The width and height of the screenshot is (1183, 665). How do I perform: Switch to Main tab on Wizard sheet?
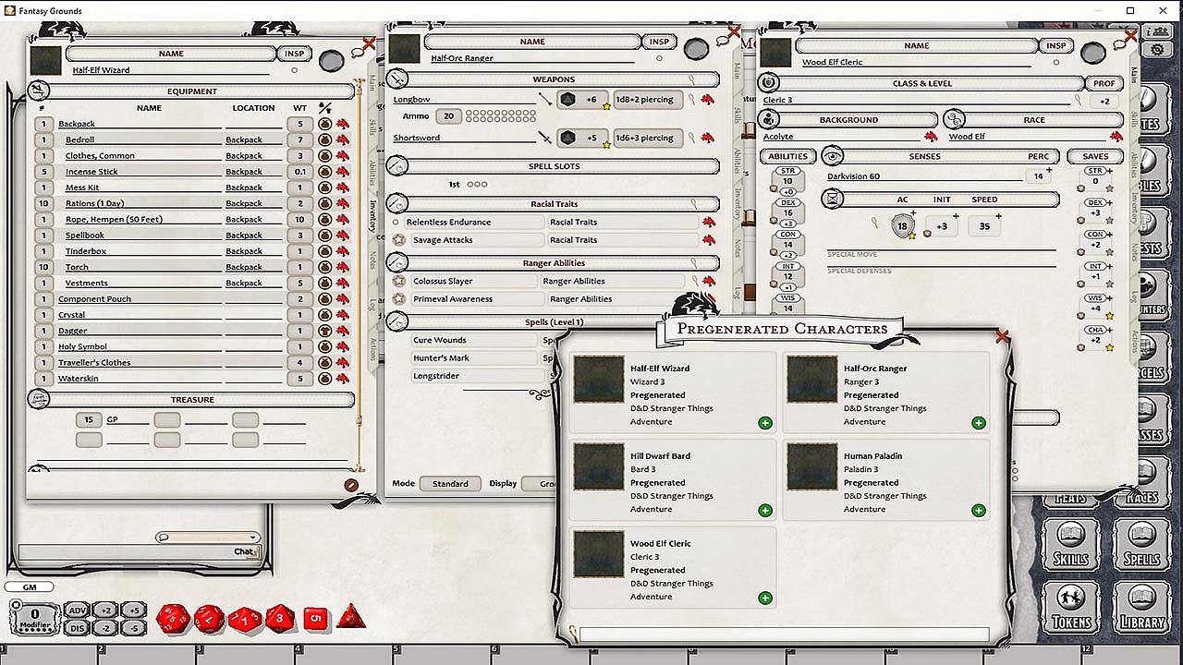372,82
